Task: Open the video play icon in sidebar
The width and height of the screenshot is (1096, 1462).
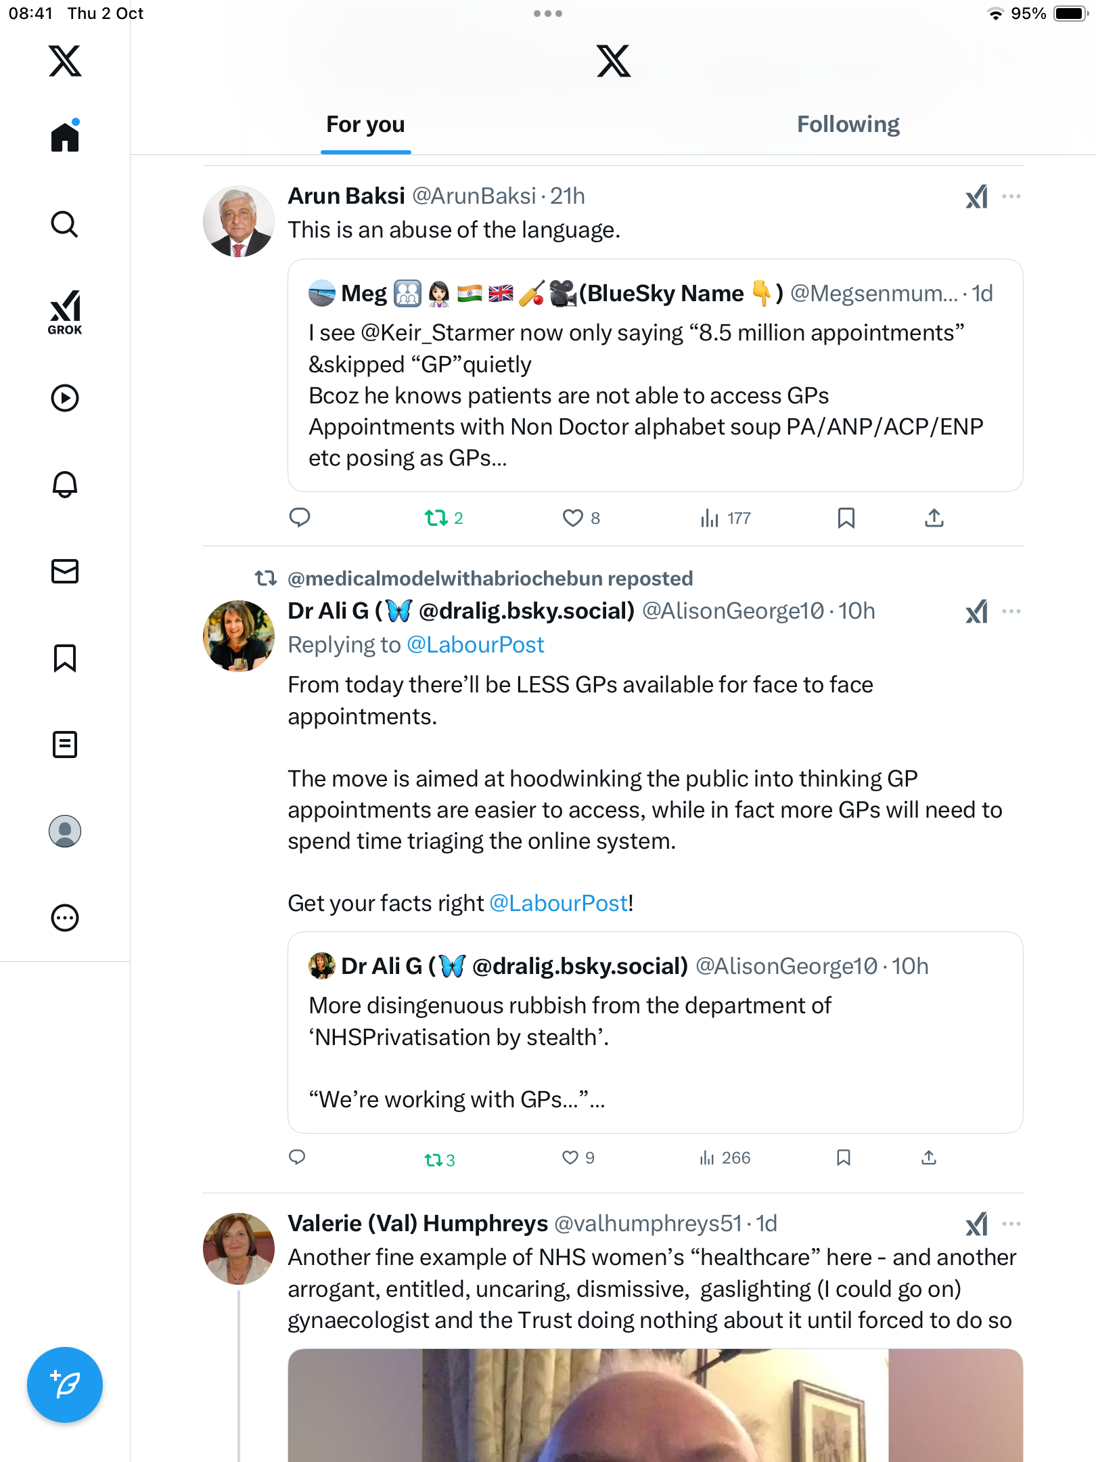Action: 65,398
